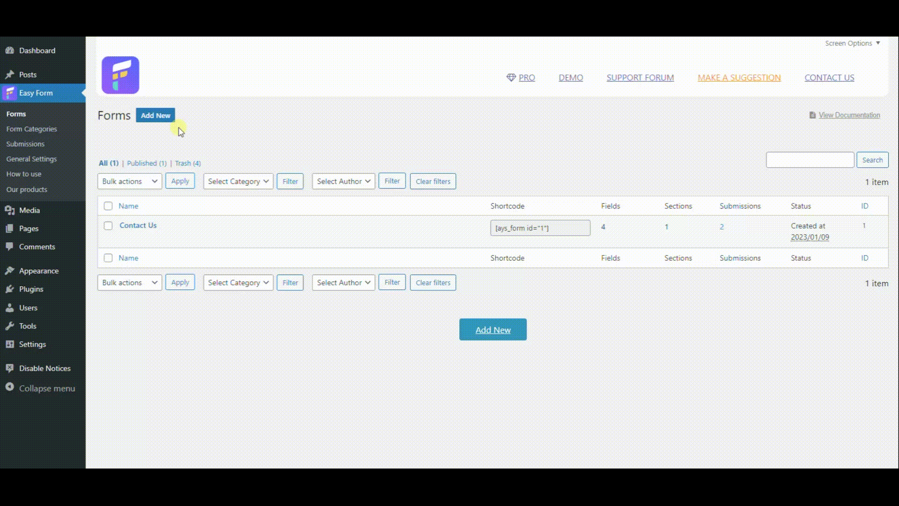This screenshot has width=899, height=506.
Task: Open the top Select Author dropdown
Action: point(344,181)
